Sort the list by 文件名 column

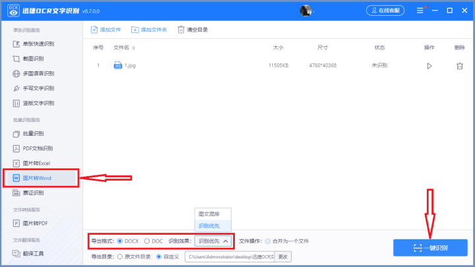point(124,47)
